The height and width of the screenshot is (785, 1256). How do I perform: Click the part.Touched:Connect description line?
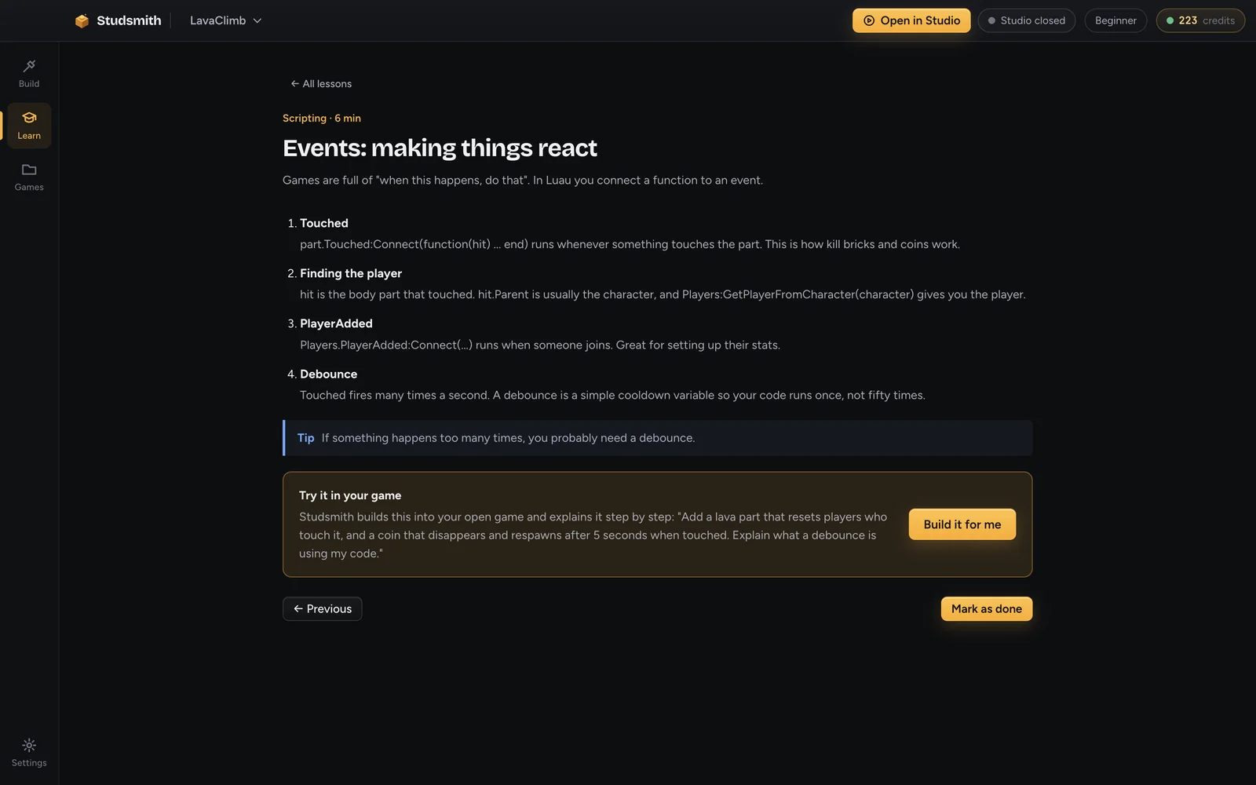[630, 245]
